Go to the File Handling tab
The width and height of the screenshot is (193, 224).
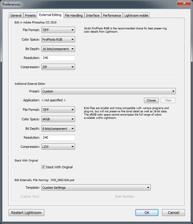(74, 15)
